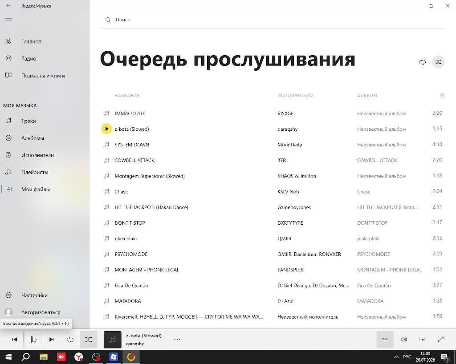
Task: Click the search magnifier icon
Action: [x=108, y=20]
